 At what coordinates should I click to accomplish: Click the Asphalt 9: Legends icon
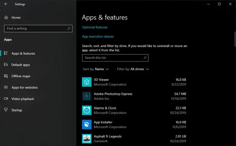click(x=87, y=139)
